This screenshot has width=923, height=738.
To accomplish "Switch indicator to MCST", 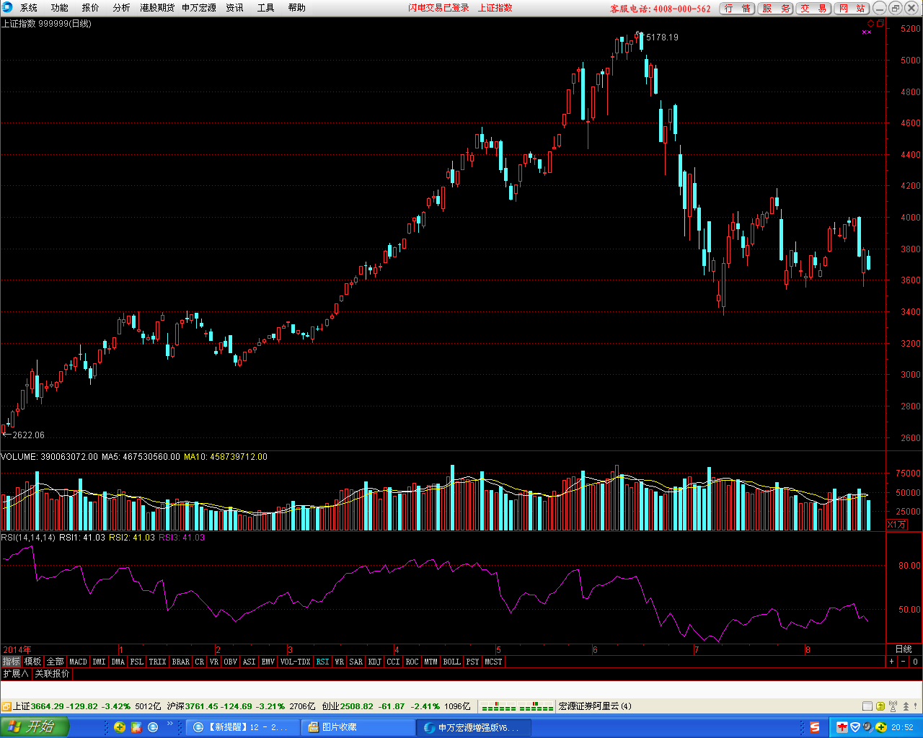I will click(494, 662).
